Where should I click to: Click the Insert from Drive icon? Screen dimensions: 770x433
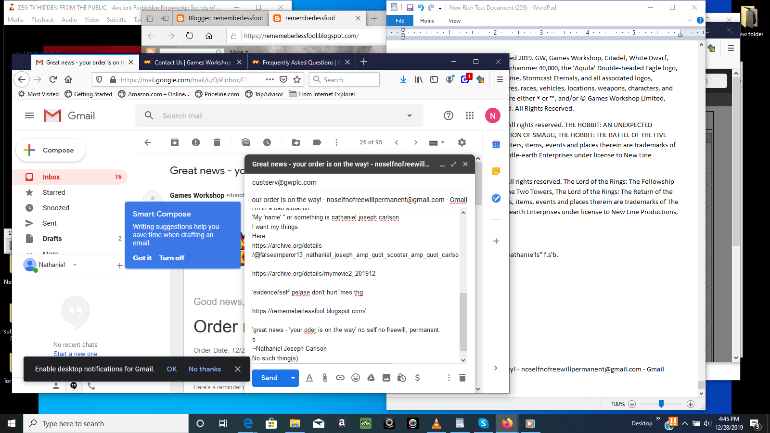pyautogui.click(x=371, y=378)
